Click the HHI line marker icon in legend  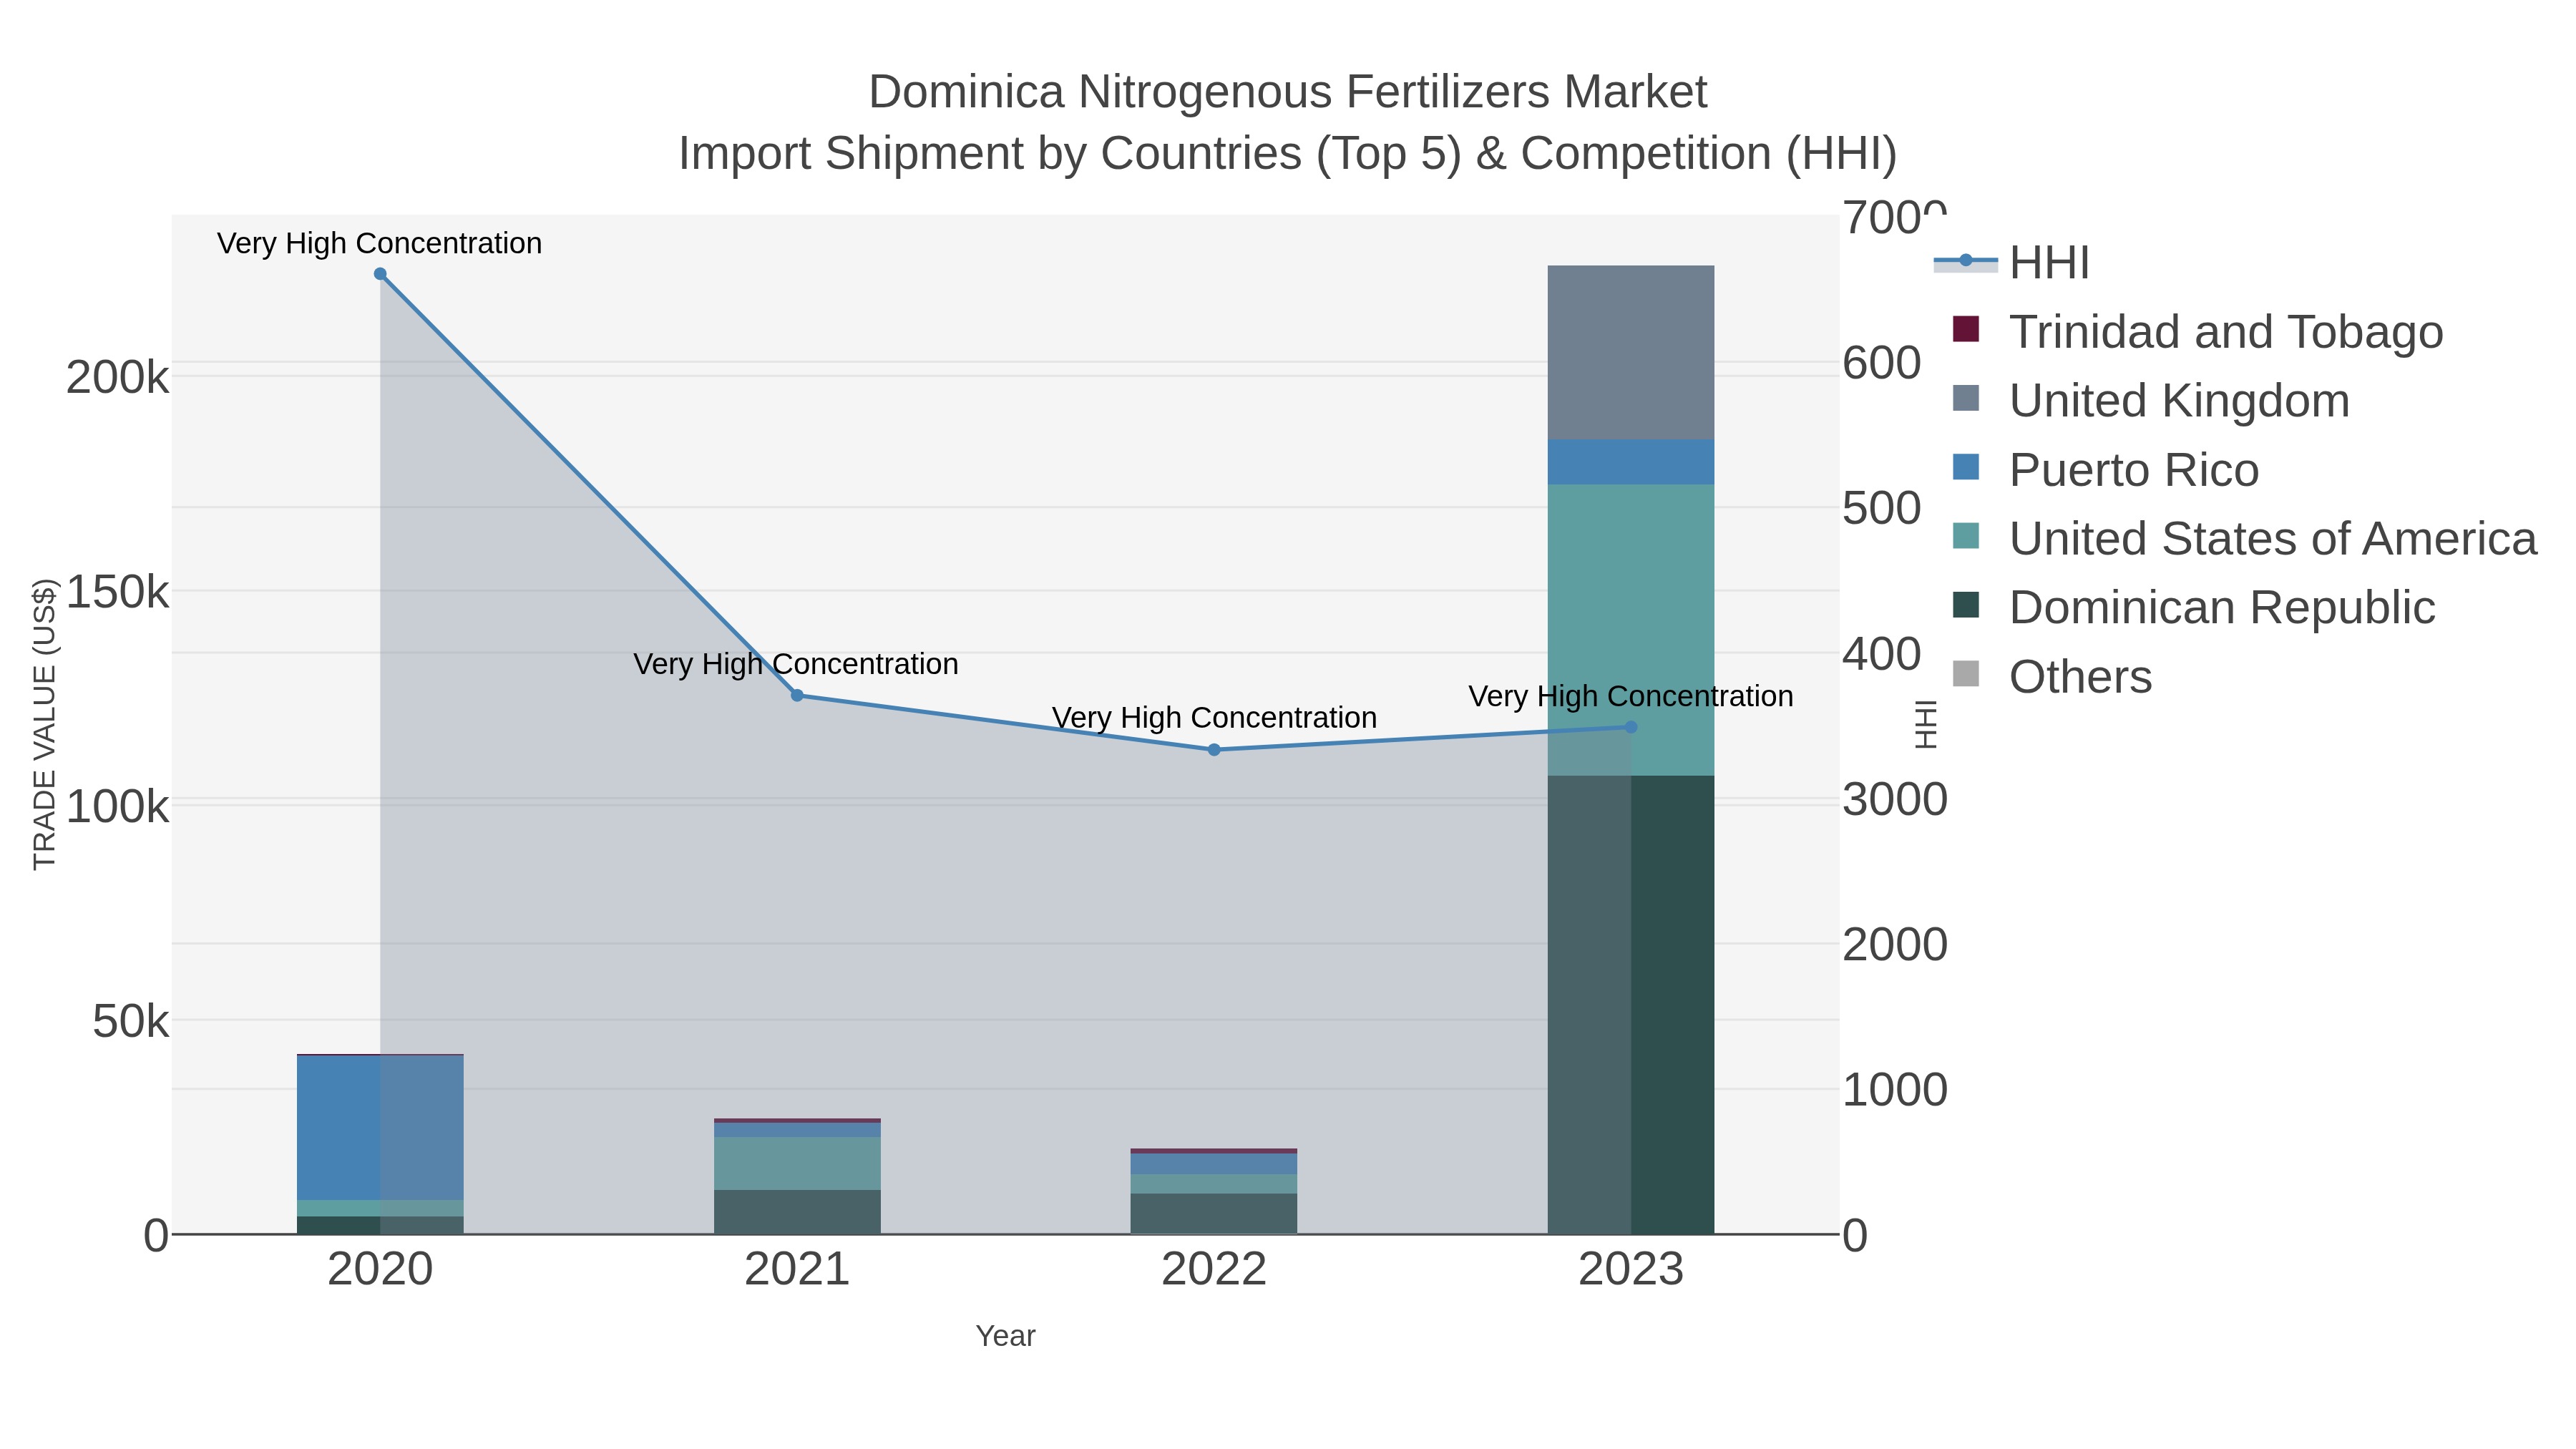coord(1966,261)
